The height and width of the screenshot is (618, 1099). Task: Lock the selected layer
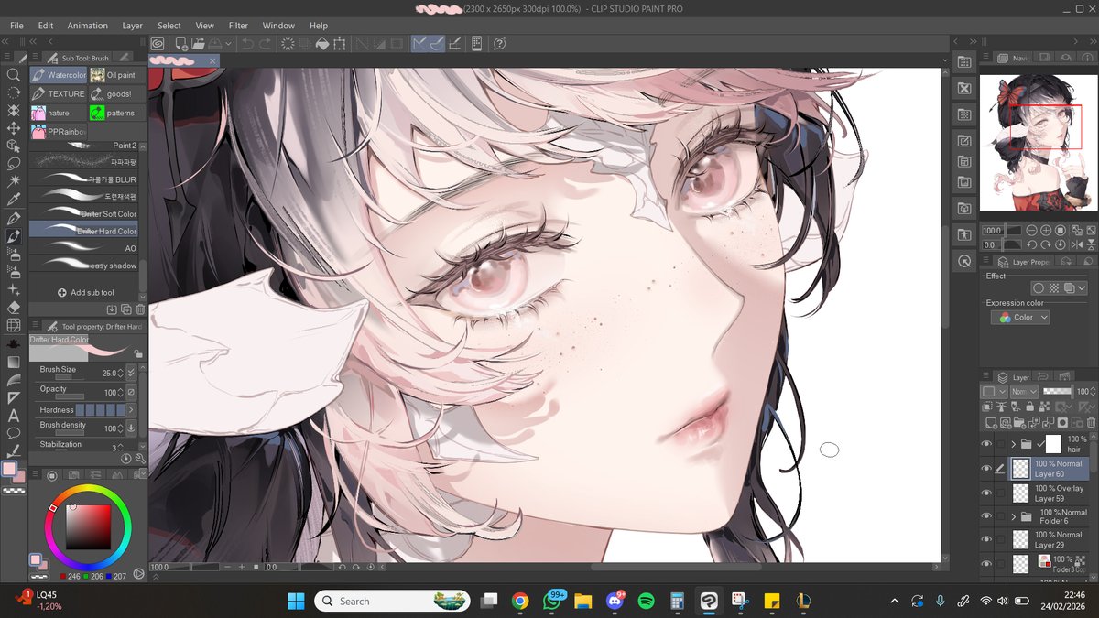1029,407
